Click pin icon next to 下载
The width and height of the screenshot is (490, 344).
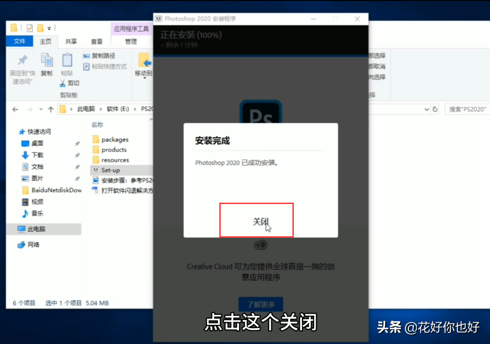[77, 155]
